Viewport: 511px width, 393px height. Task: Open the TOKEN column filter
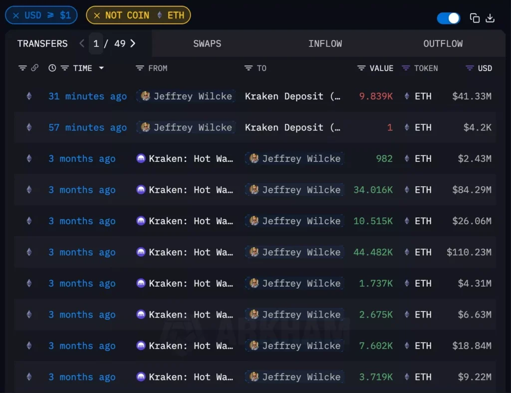[406, 68]
